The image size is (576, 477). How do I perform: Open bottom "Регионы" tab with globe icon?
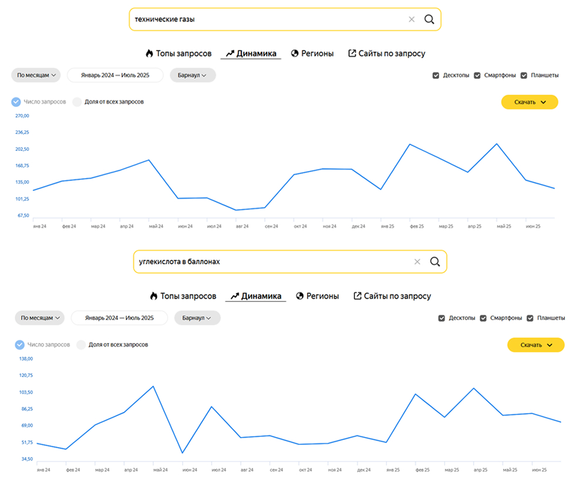tap(317, 296)
